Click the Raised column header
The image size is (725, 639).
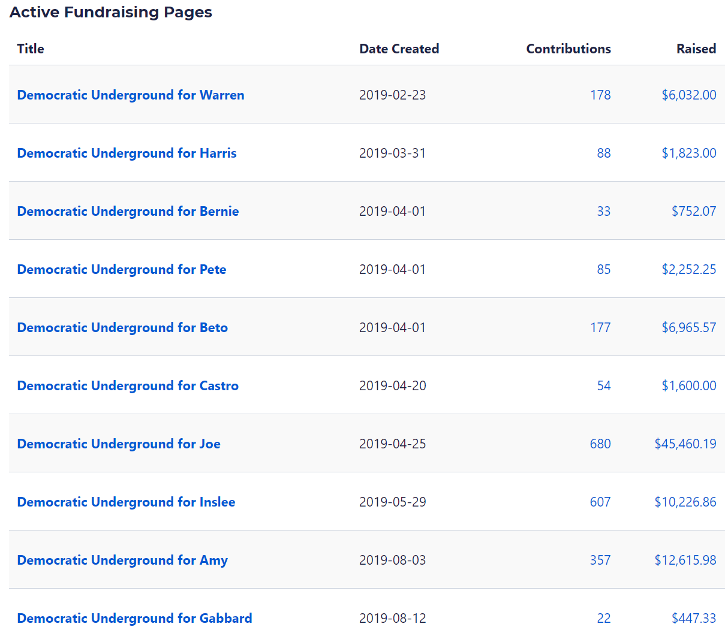696,49
